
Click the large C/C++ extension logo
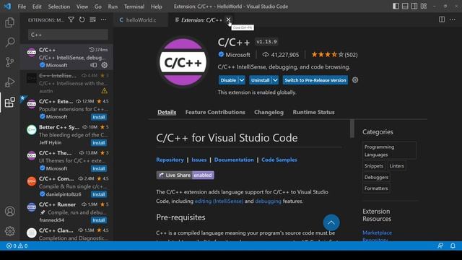(x=183, y=62)
